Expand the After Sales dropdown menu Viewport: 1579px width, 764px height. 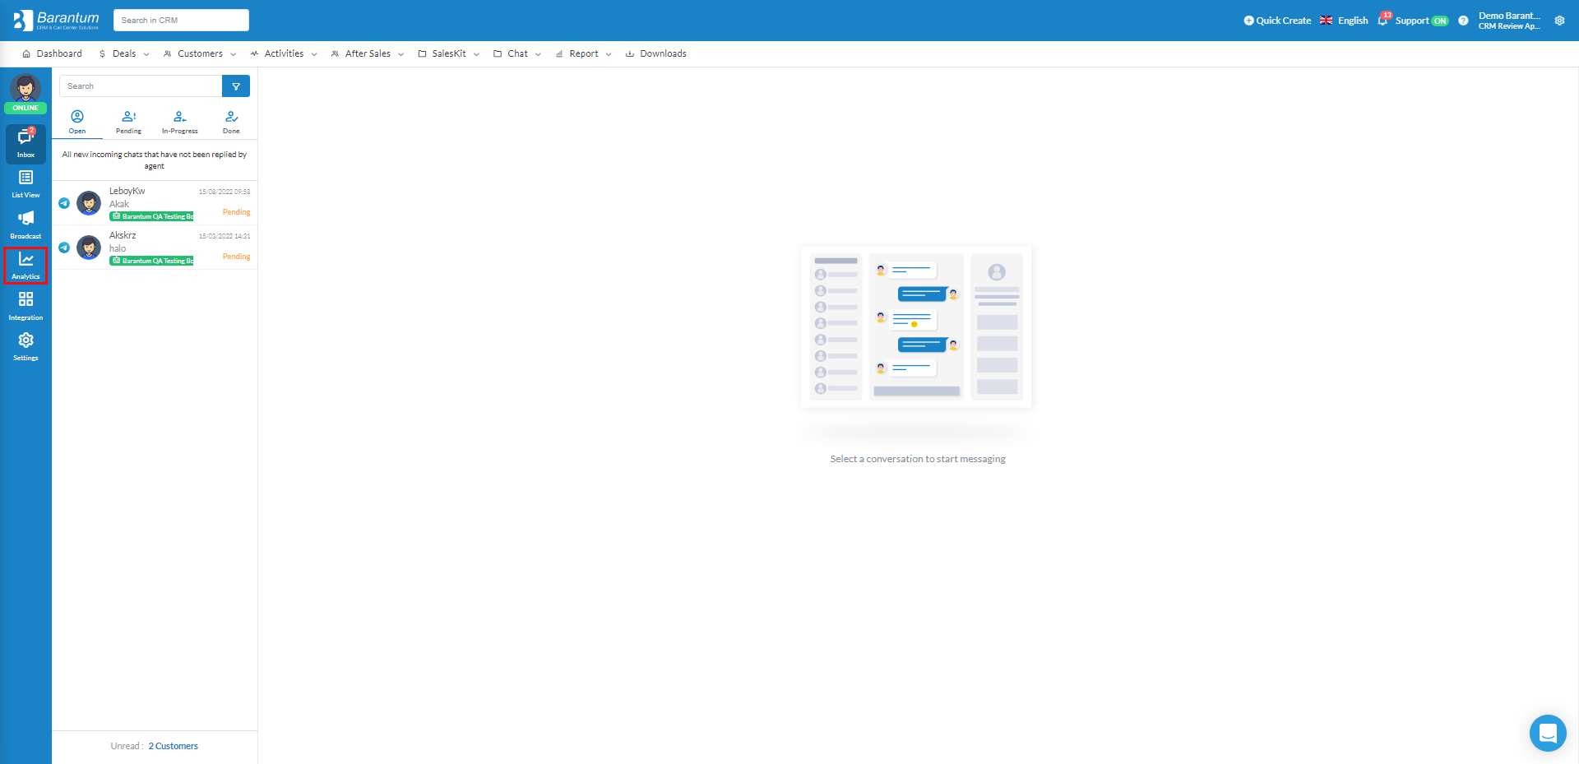pos(368,53)
